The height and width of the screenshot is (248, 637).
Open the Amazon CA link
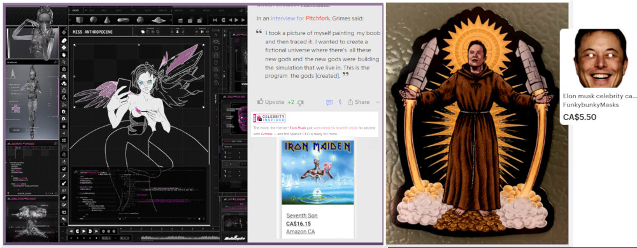point(301,231)
